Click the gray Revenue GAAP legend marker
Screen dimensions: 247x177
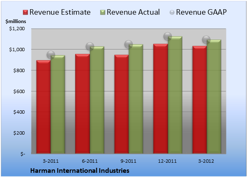[x=172, y=13]
